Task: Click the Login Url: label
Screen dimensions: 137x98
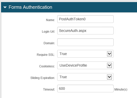Action: pyautogui.click(x=48, y=32)
